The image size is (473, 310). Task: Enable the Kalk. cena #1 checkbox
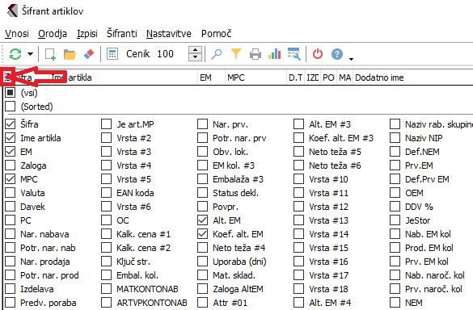pyautogui.click(x=106, y=234)
